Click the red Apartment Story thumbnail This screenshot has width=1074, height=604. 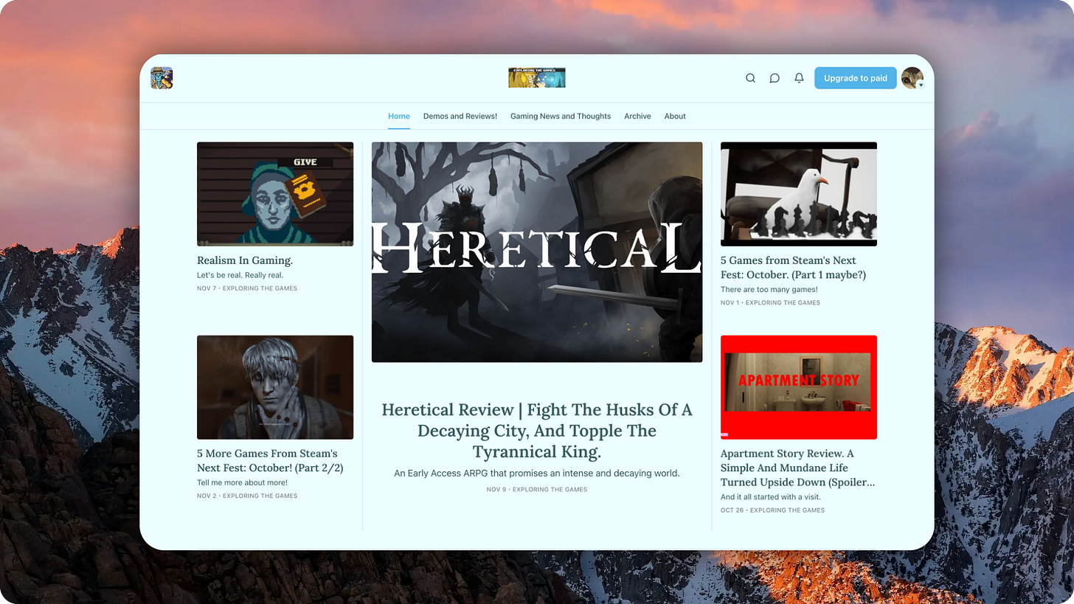[798, 387]
